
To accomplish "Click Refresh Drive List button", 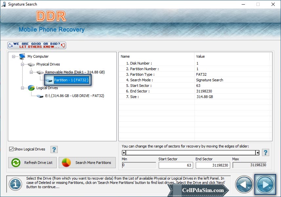I will click(32, 163).
